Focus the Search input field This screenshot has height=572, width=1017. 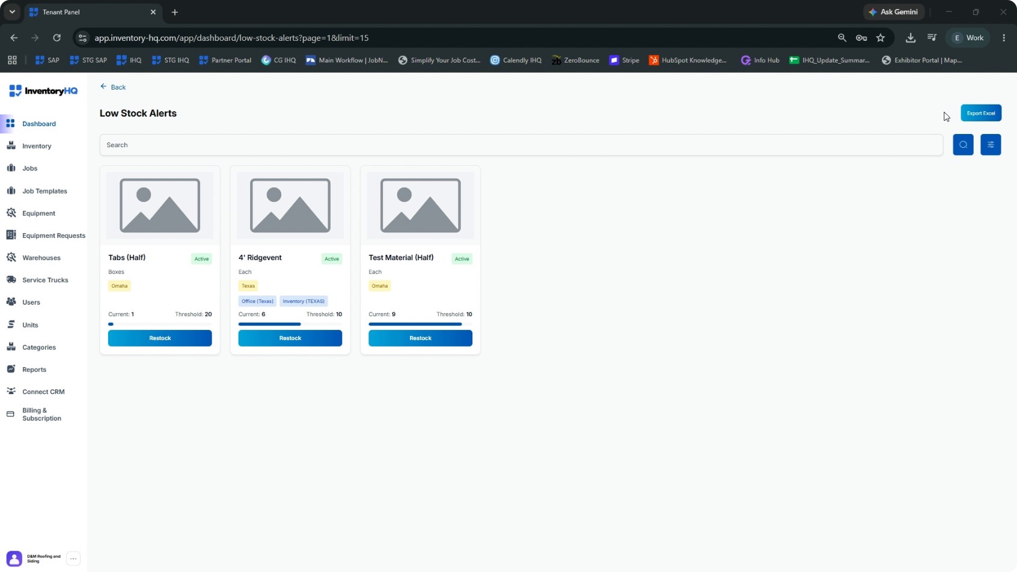pos(521,145)
